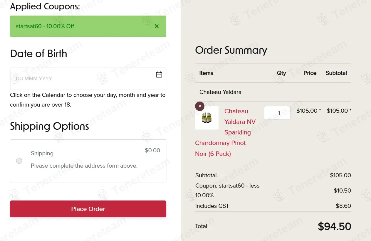This screenshot has width=371, height=241.
Task: Click the $94.50 order total amount
Action: [x=335, y=226]
